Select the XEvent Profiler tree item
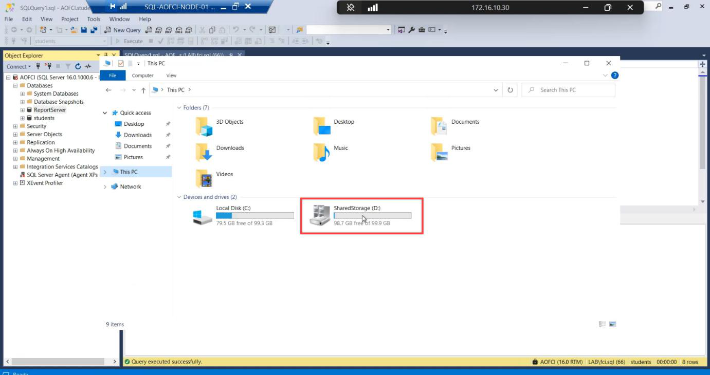The height and width of the screenshot is (375, 710). tap(45, 183)
